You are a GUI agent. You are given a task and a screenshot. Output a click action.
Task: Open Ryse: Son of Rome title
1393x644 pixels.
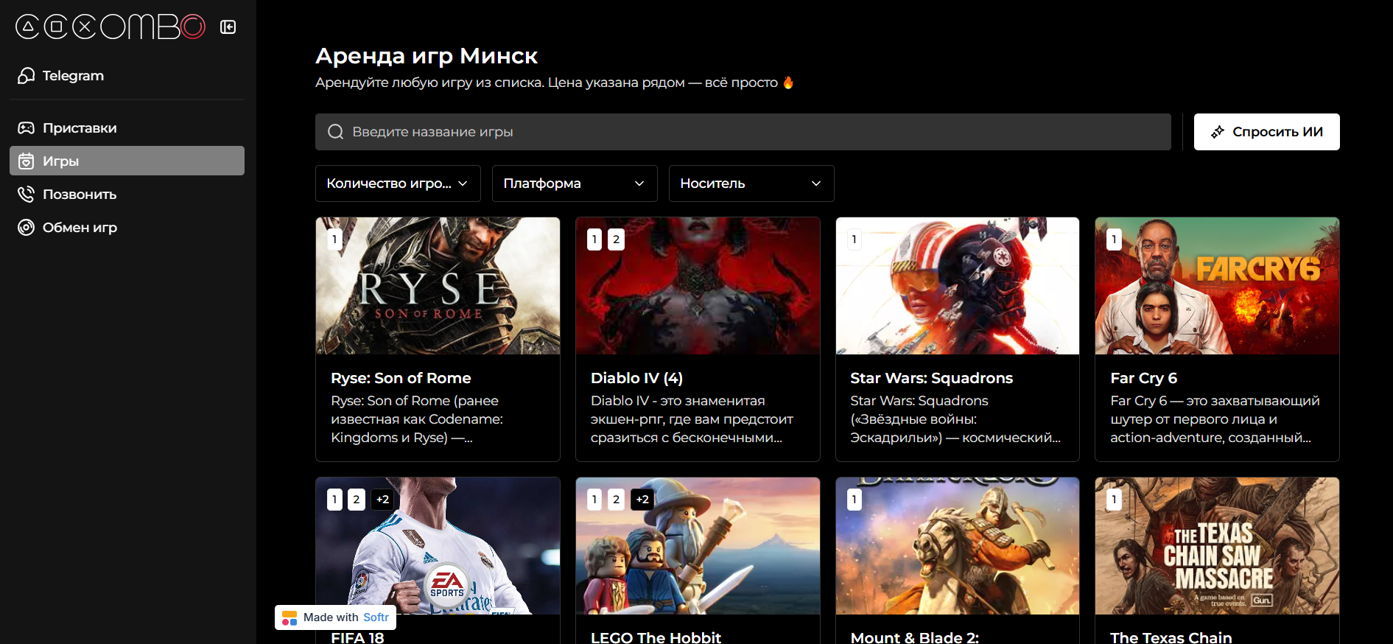[401, 378]
